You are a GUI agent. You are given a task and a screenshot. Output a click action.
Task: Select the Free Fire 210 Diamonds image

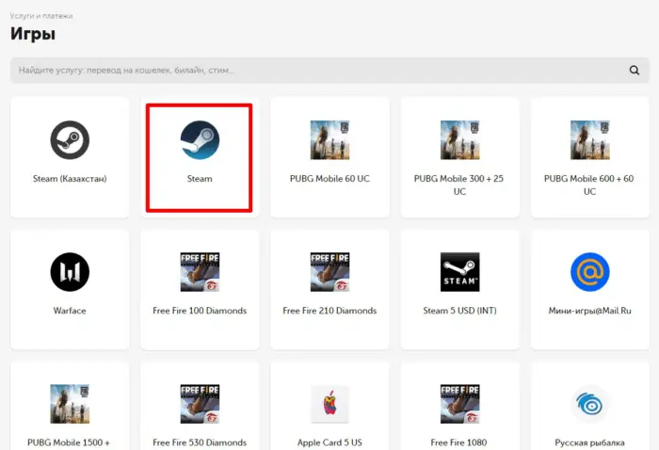pyautogui.click(x=329, y=272)
